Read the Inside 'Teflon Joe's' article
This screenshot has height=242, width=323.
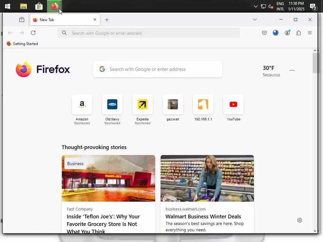click(103, 224)
